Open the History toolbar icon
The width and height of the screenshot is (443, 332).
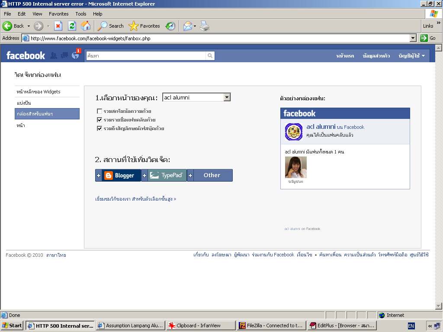coord(170,26)
